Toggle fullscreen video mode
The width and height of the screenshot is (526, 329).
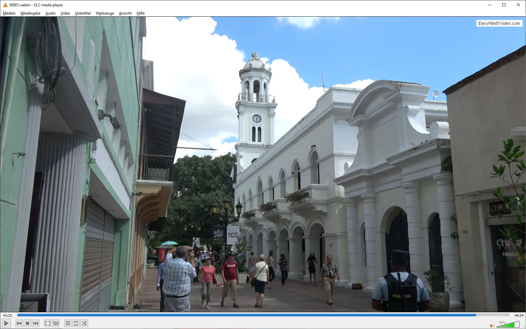(x=47, y=323)
